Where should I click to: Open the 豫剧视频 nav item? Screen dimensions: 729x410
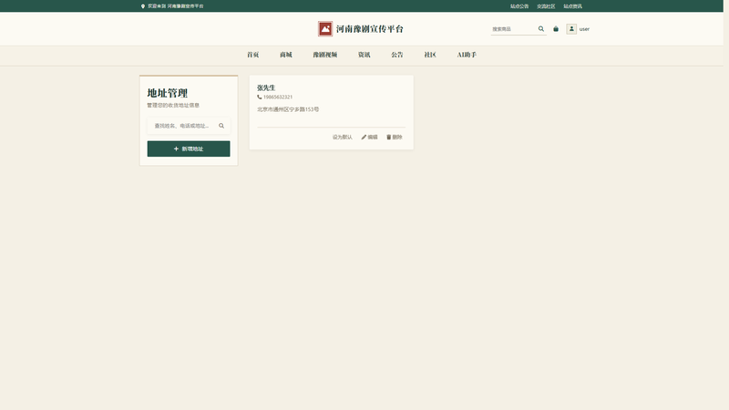[325, 55]
